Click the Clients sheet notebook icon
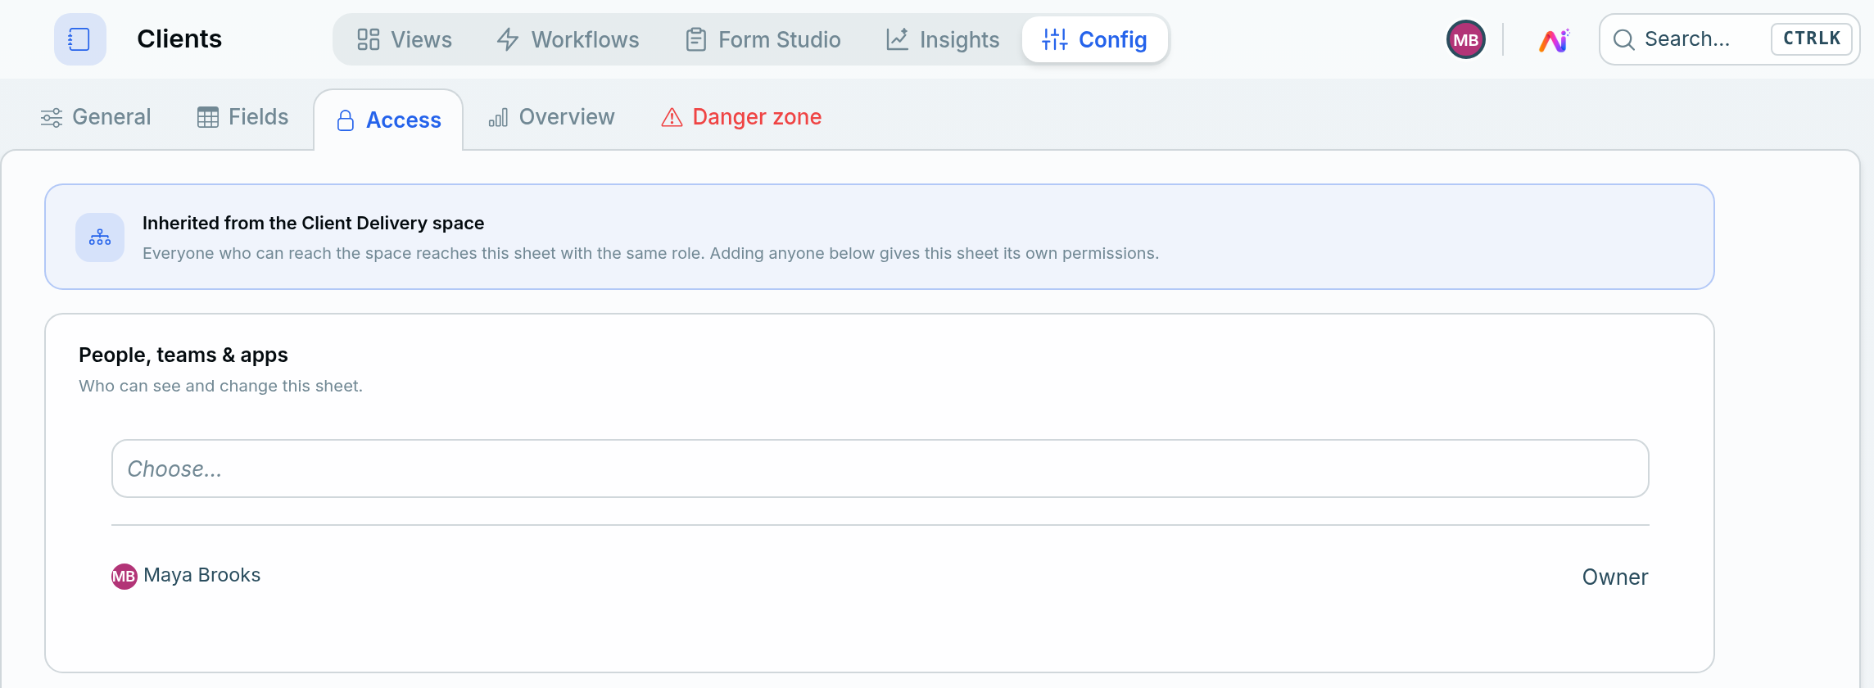1874x688 pixels. coord(79,39)
